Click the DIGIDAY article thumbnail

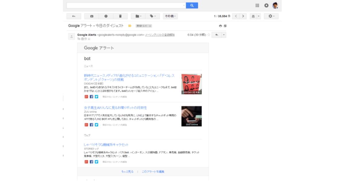click(191, 84)
